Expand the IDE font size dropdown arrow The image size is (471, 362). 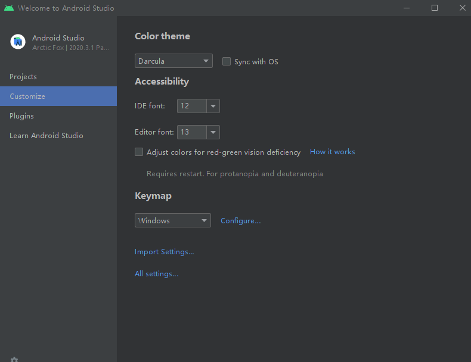pos(213,106)
